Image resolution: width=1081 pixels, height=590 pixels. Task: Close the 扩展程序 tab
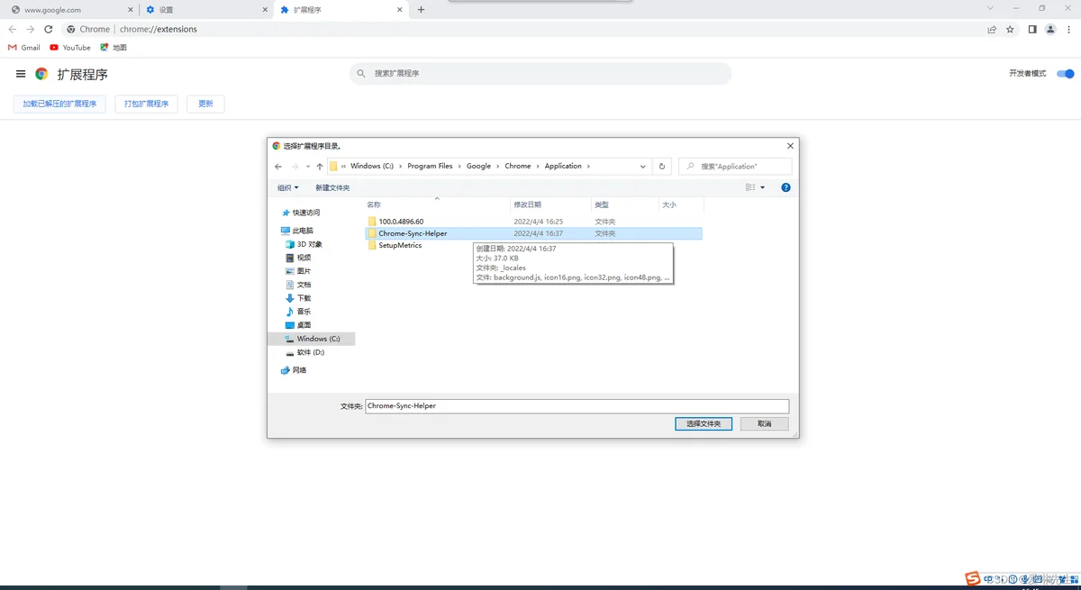(x=399, y=10)
